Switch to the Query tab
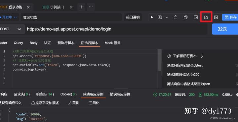 tap(19, 43)
